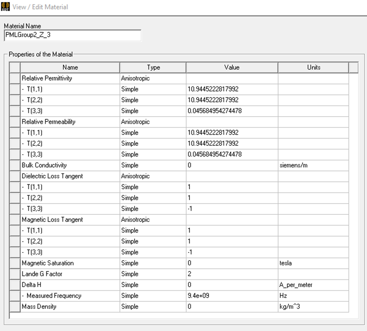Click the Material Name text field

(x=72, y=35)
